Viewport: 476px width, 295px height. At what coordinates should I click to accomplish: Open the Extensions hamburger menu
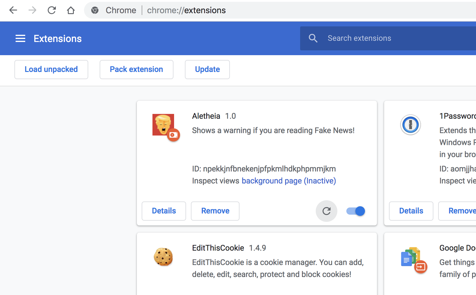click(x=20, y=38)
